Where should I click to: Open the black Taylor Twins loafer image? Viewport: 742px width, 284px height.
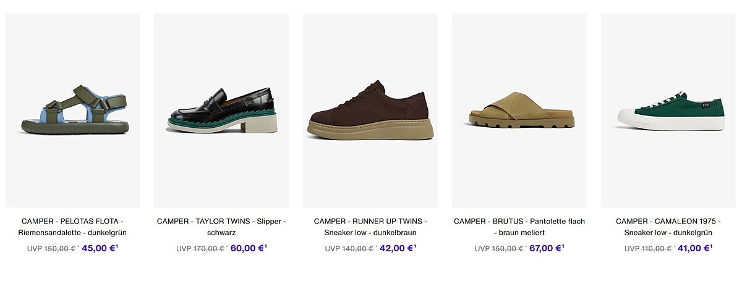(221, 111)
